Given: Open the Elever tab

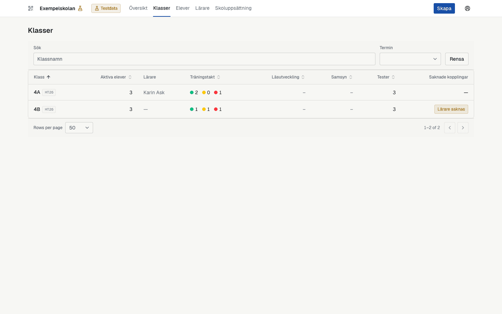Looking at the screenshot, I should 183,8.
